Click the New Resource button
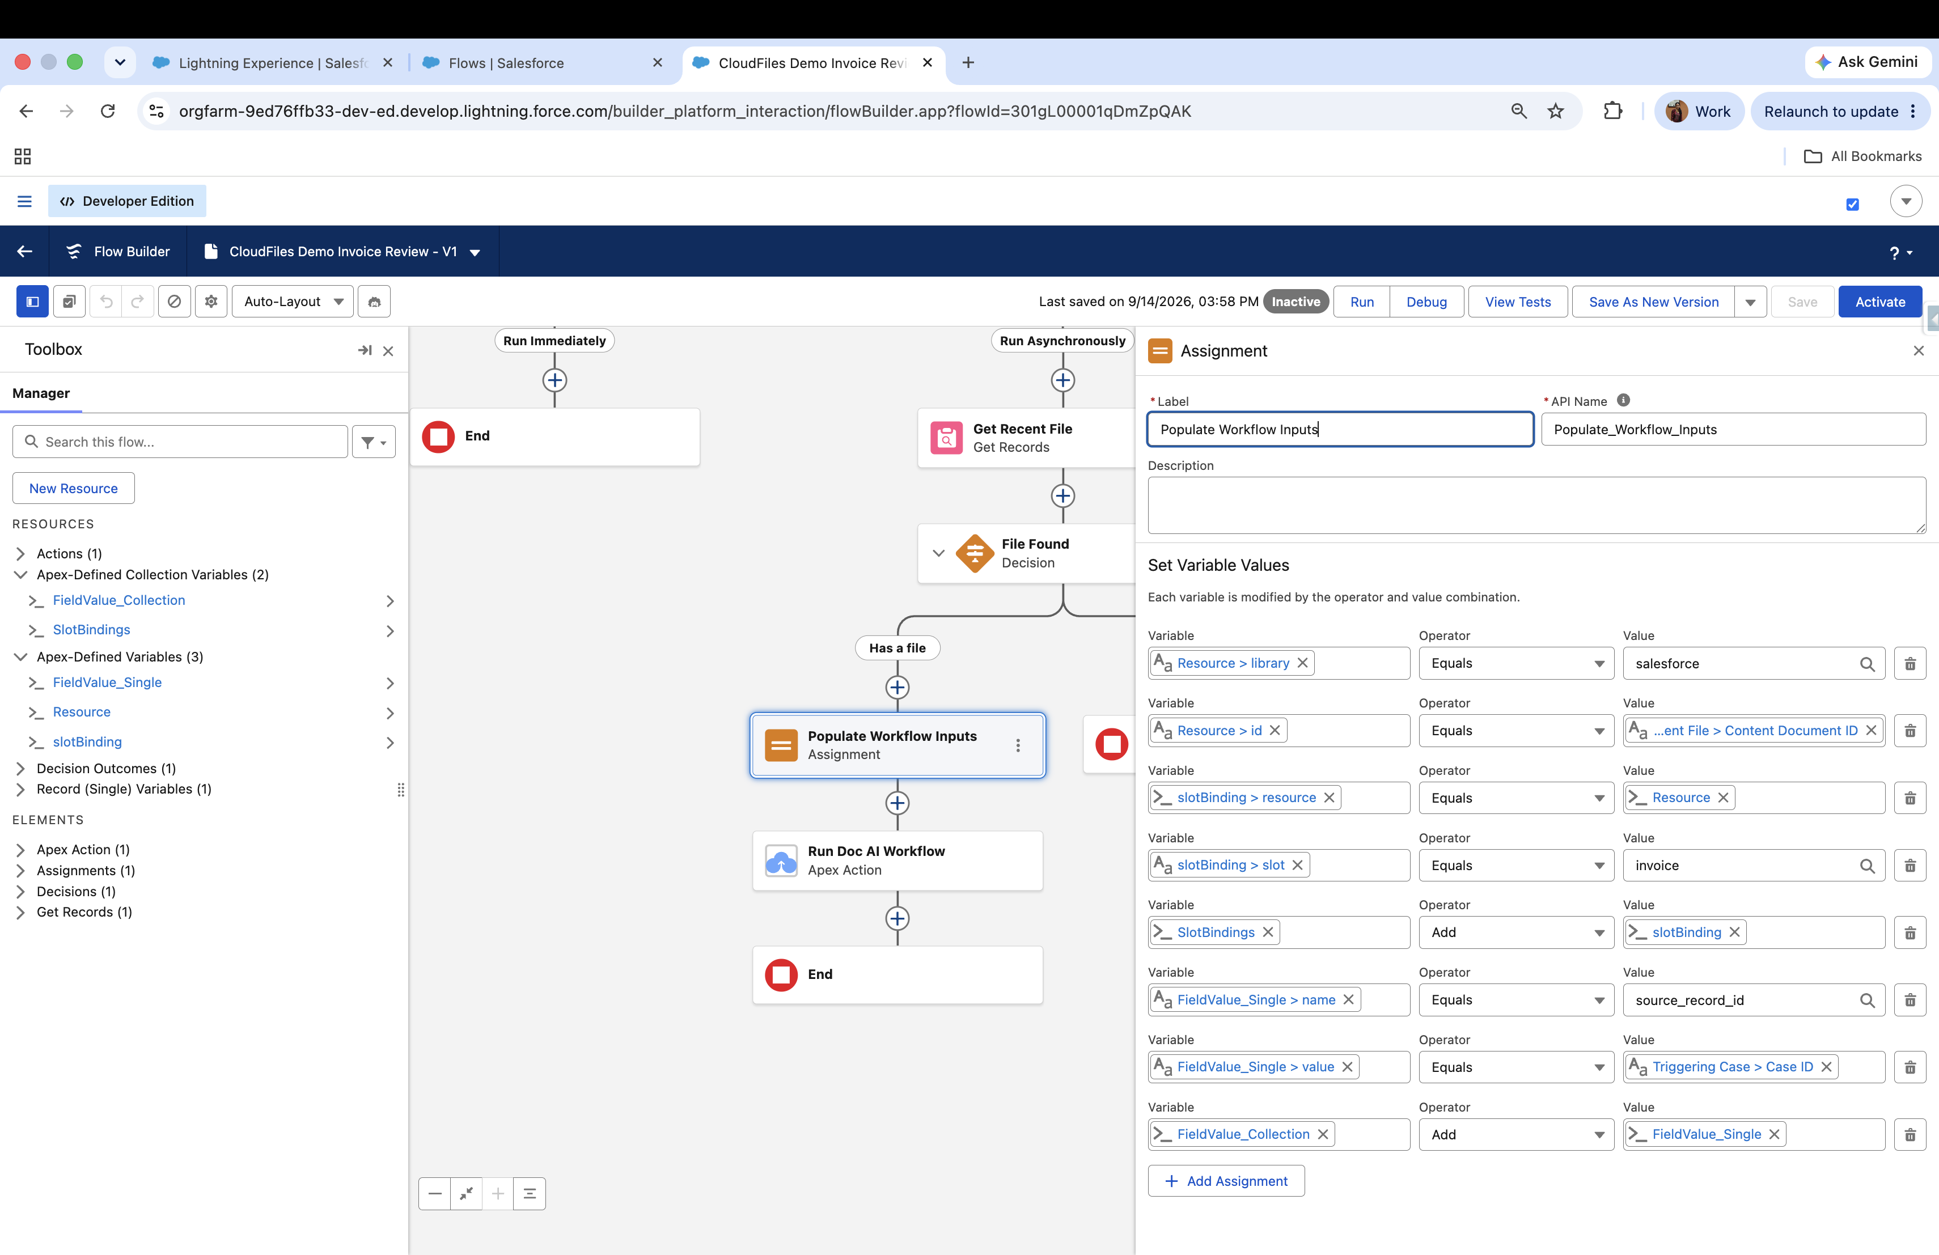The height and width of the screenshot is (1255, 1939). pyautogui.click(x=73, y=489)
